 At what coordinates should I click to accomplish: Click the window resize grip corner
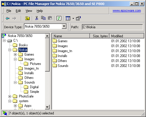(x=143, y=114)
